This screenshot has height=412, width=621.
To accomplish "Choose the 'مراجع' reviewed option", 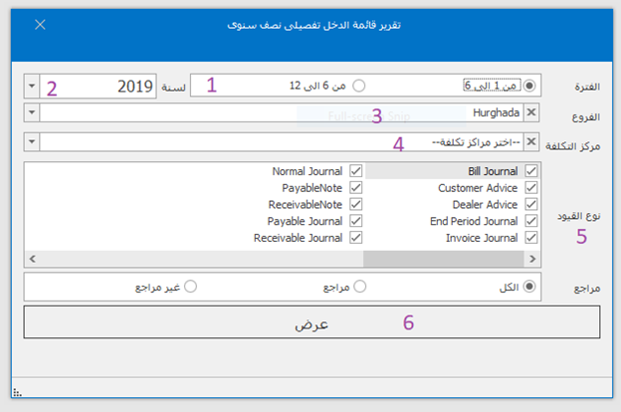I will [x=359, y=286].
